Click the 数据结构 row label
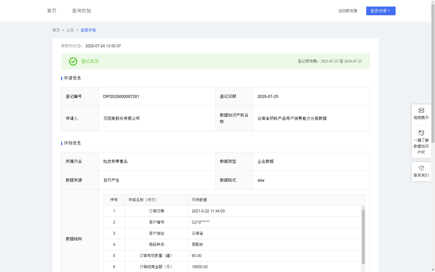Image resolution: width=435 pixels, height=272 pixels. 74,239
